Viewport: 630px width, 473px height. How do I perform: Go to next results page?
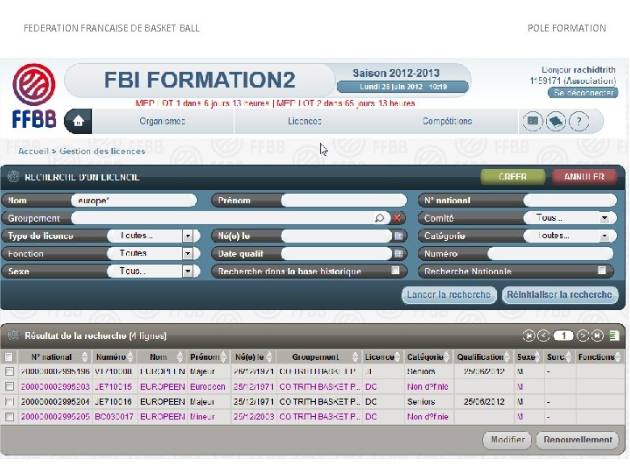(x=583, y=335)
